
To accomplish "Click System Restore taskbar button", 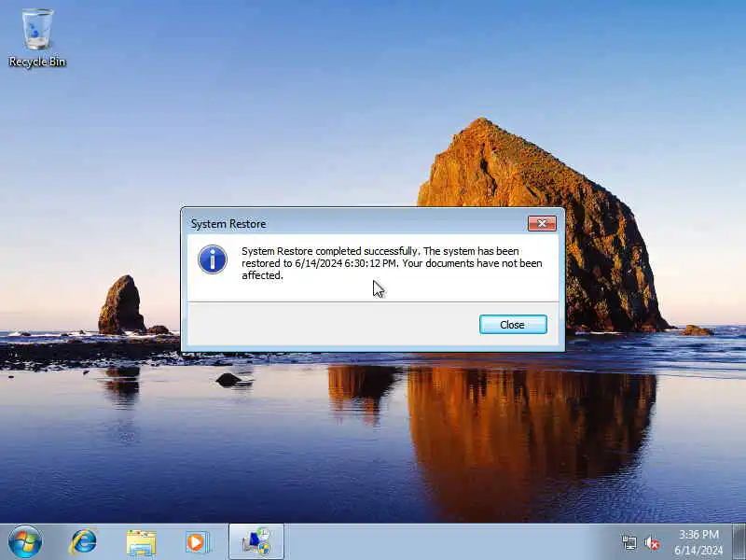I will tap(256, 542).
